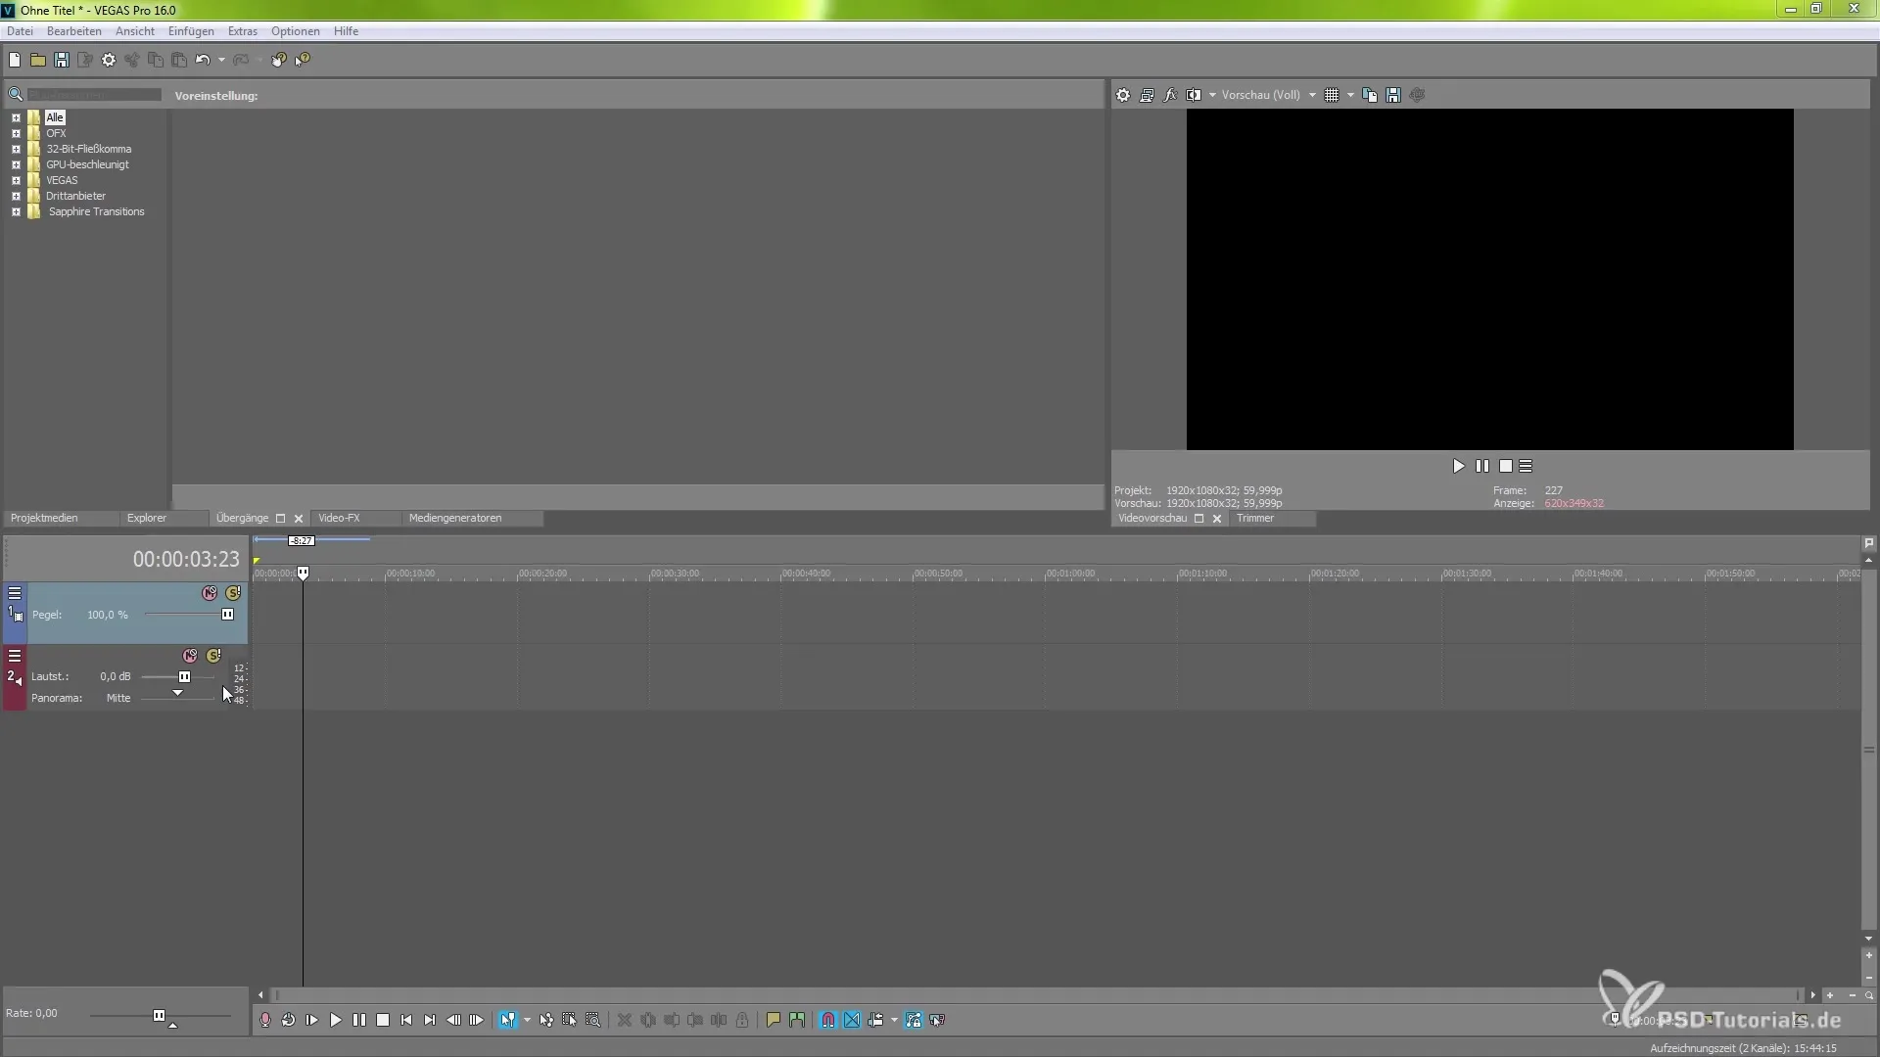Toggle preview on external monitor icon
Image resolution: width=1880 pixels, height=1057 pixels.
(x=1147, y=95)
